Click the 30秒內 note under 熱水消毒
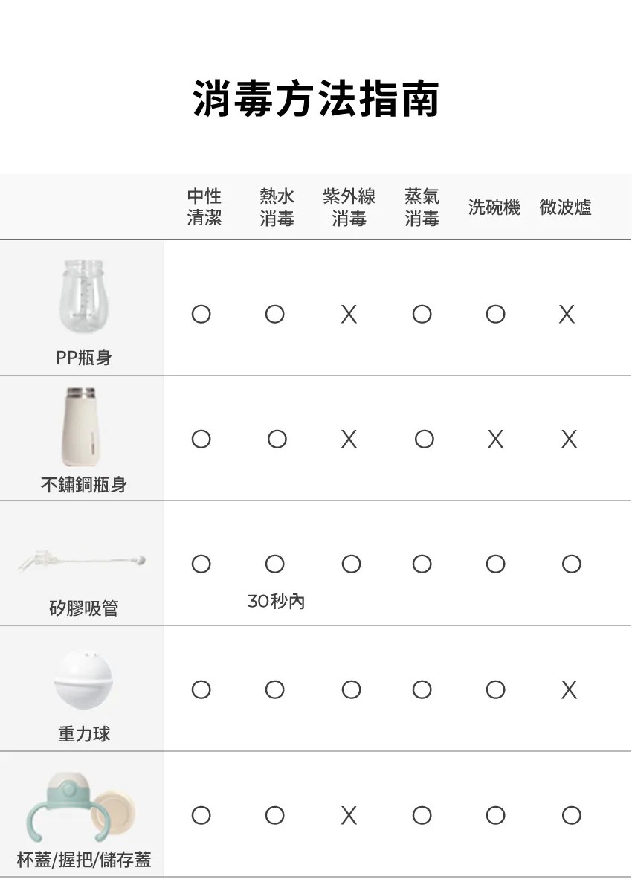The height and width of the screenshot is (888, 632). (276, 601)
